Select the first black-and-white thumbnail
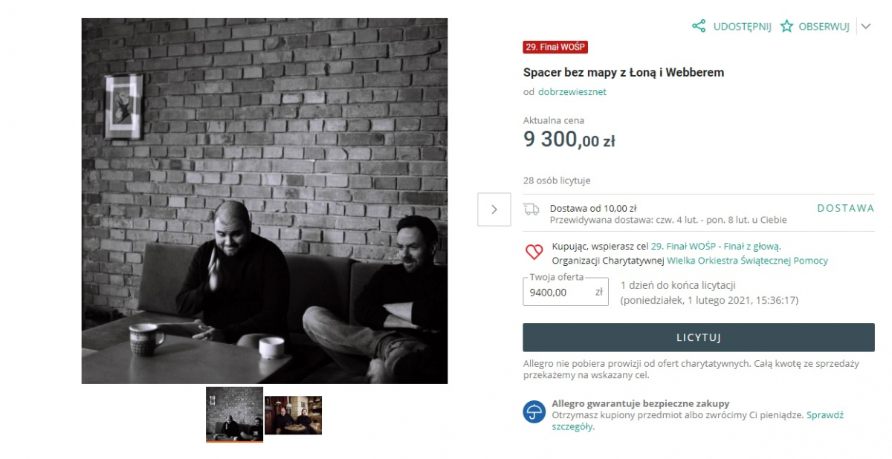Screen dimensions: 892x459 (x=234, y=414)
